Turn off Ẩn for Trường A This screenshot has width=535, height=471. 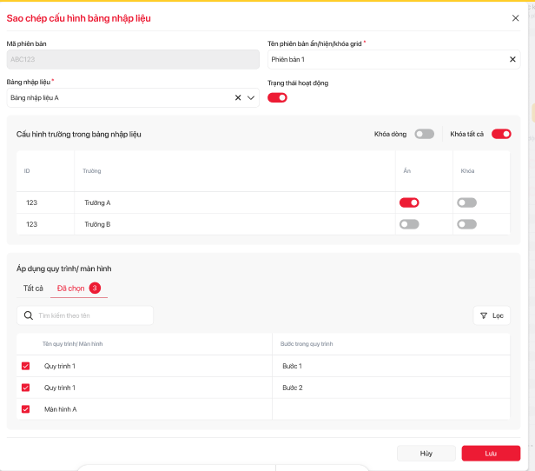point(409,202)
